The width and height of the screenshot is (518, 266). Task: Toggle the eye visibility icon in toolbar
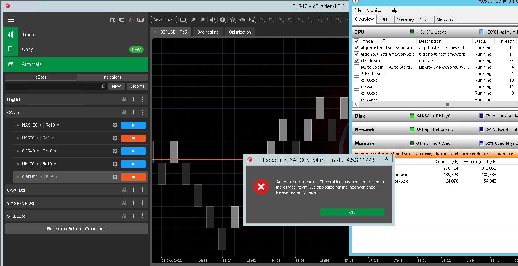pyautogui.click(x=242, y=20)
